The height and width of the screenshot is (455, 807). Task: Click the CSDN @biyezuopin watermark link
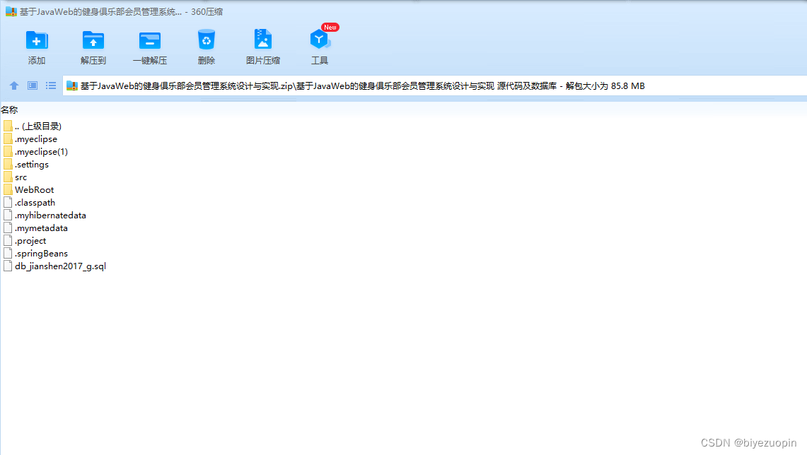click(x=747, y=443)
